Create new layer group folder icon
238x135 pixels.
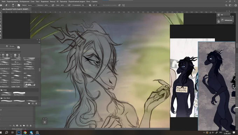tap(24, 126)
